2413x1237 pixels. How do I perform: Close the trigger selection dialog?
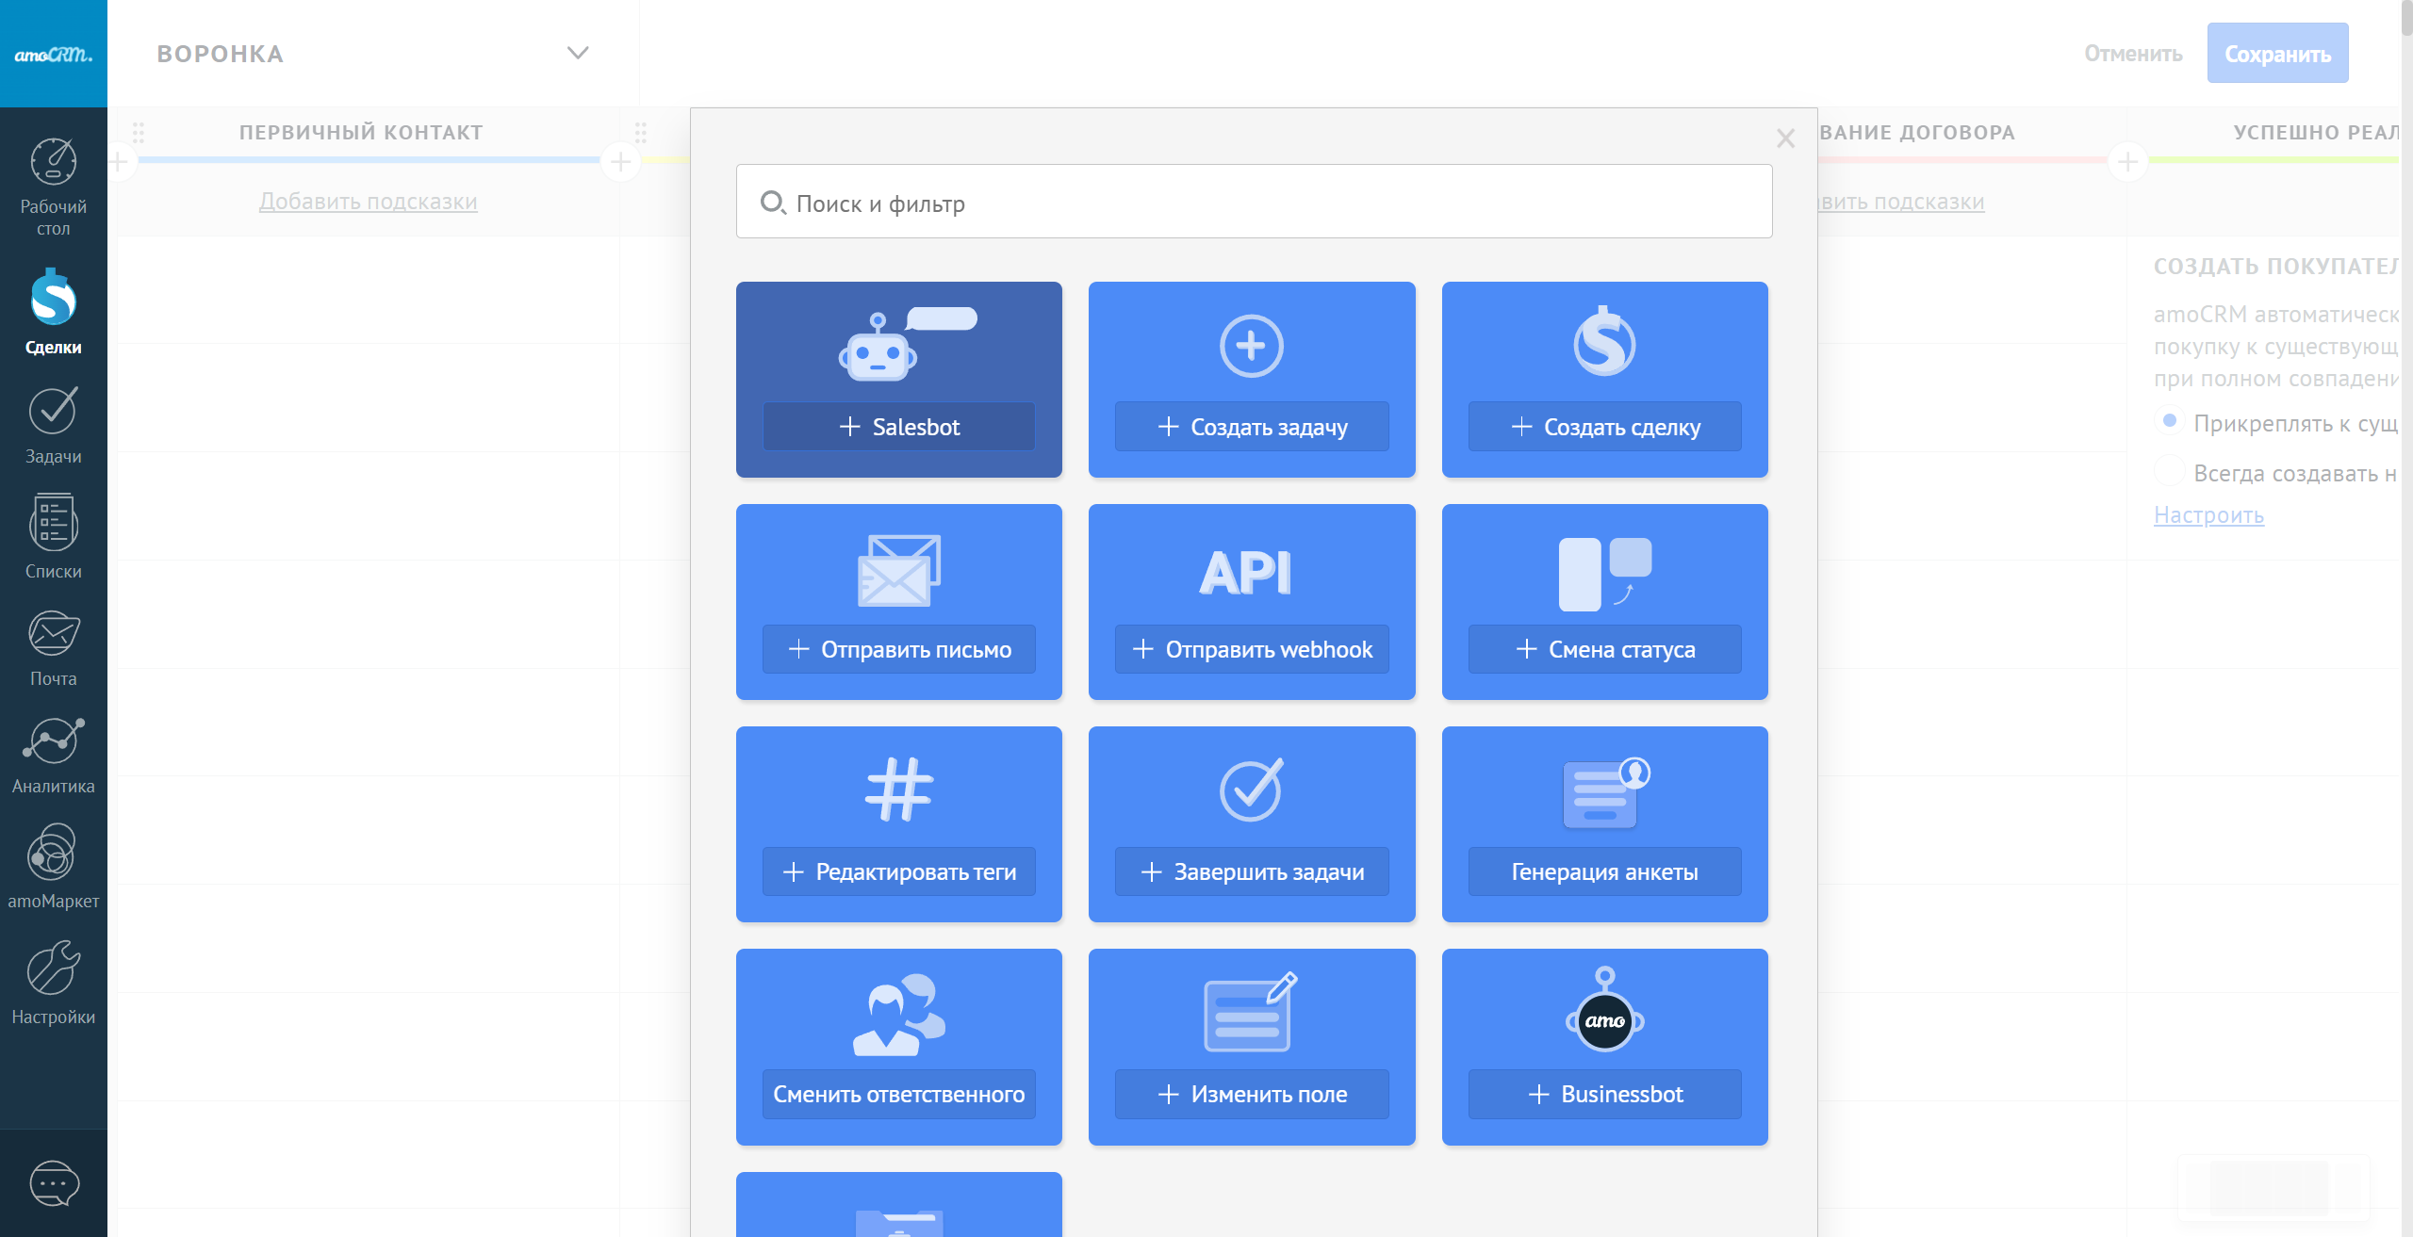[1785, 138]
